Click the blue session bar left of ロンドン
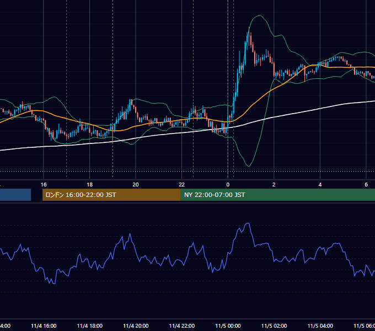The image size is (375, 331). coord(15,195)
